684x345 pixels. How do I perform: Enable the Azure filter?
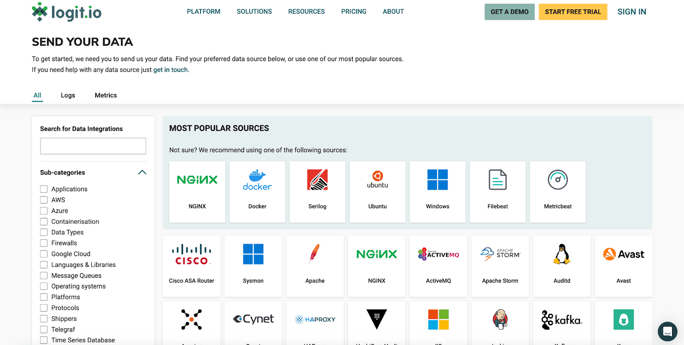pyautogui.click(x=44, y=211)
